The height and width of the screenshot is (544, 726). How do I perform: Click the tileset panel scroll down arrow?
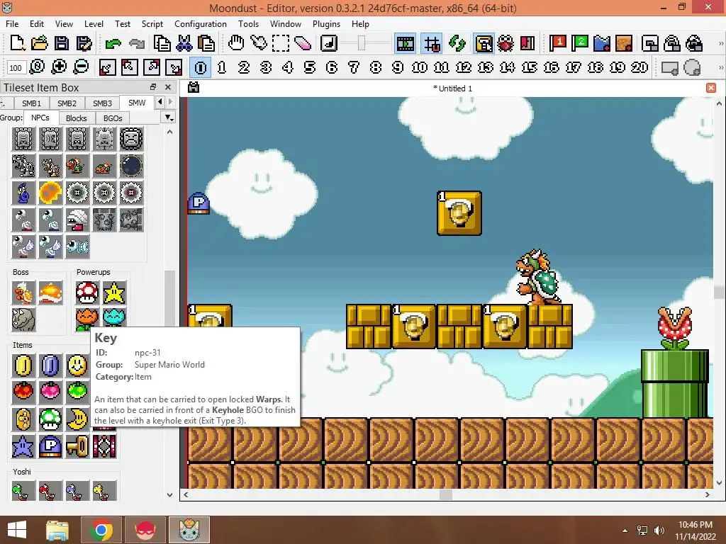[169, 494]
